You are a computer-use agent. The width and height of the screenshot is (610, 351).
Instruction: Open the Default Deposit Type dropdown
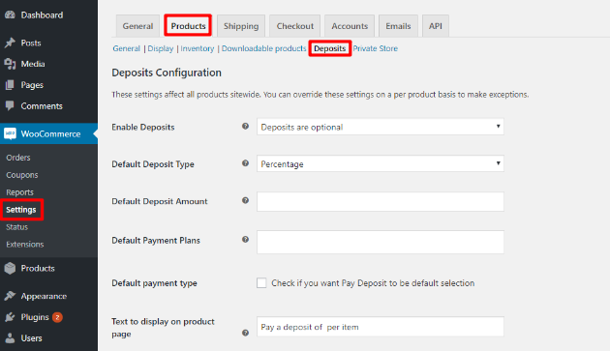point(381,163)
